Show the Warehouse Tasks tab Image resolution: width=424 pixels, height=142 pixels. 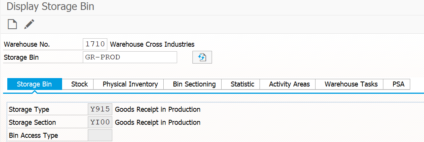351,84
